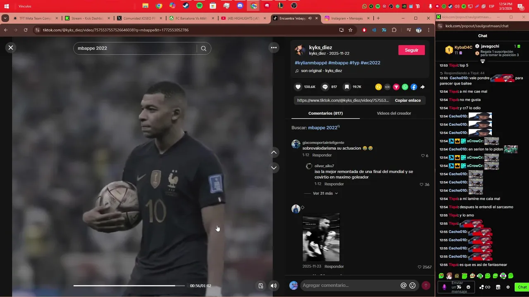
Task: Seek on the video progress bar
Action: 129,285
